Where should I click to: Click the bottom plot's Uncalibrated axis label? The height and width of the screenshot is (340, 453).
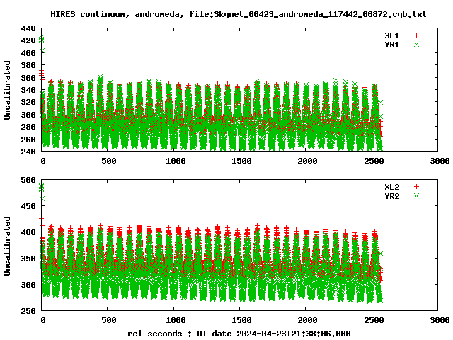7,246
